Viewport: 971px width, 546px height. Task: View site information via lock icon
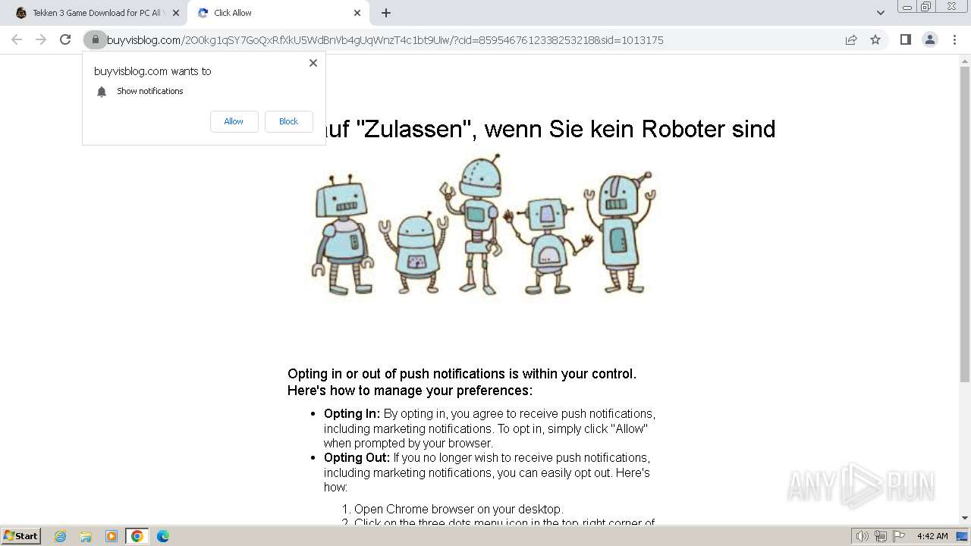(x=95, y=39)
